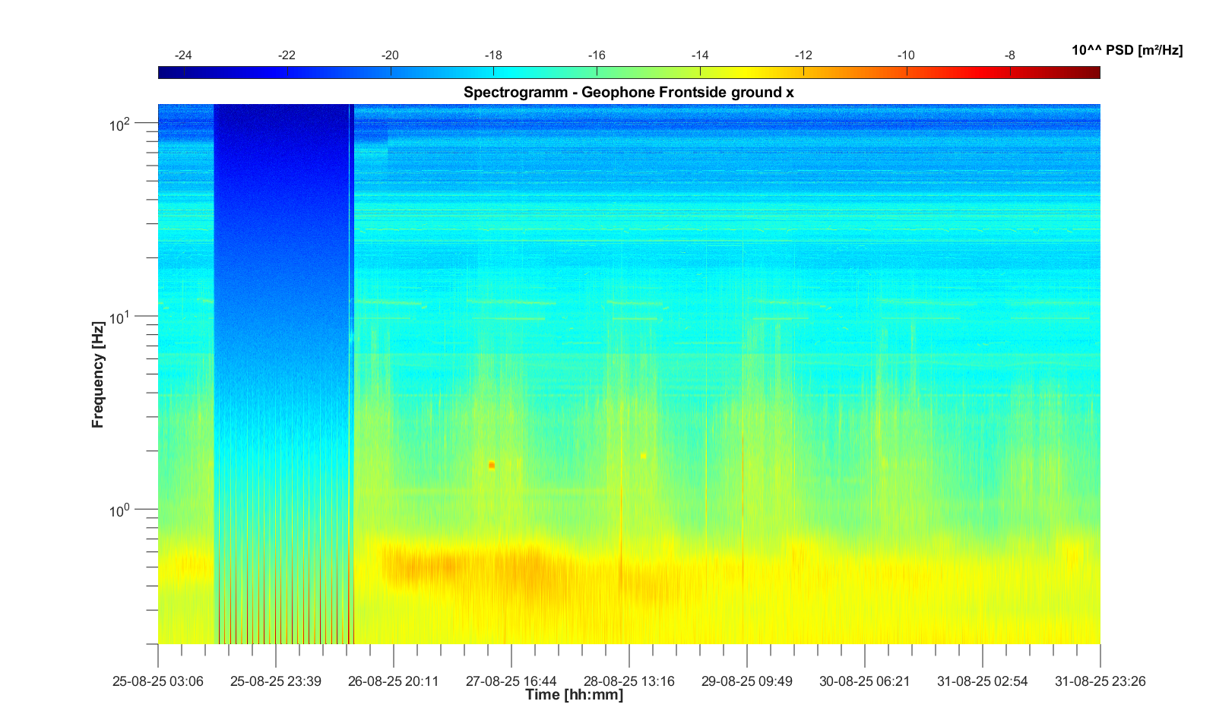The width and height of the screenshot is (1216, 717).
Task: Click the -12 colorbar tick label
Action: (803, 55)
